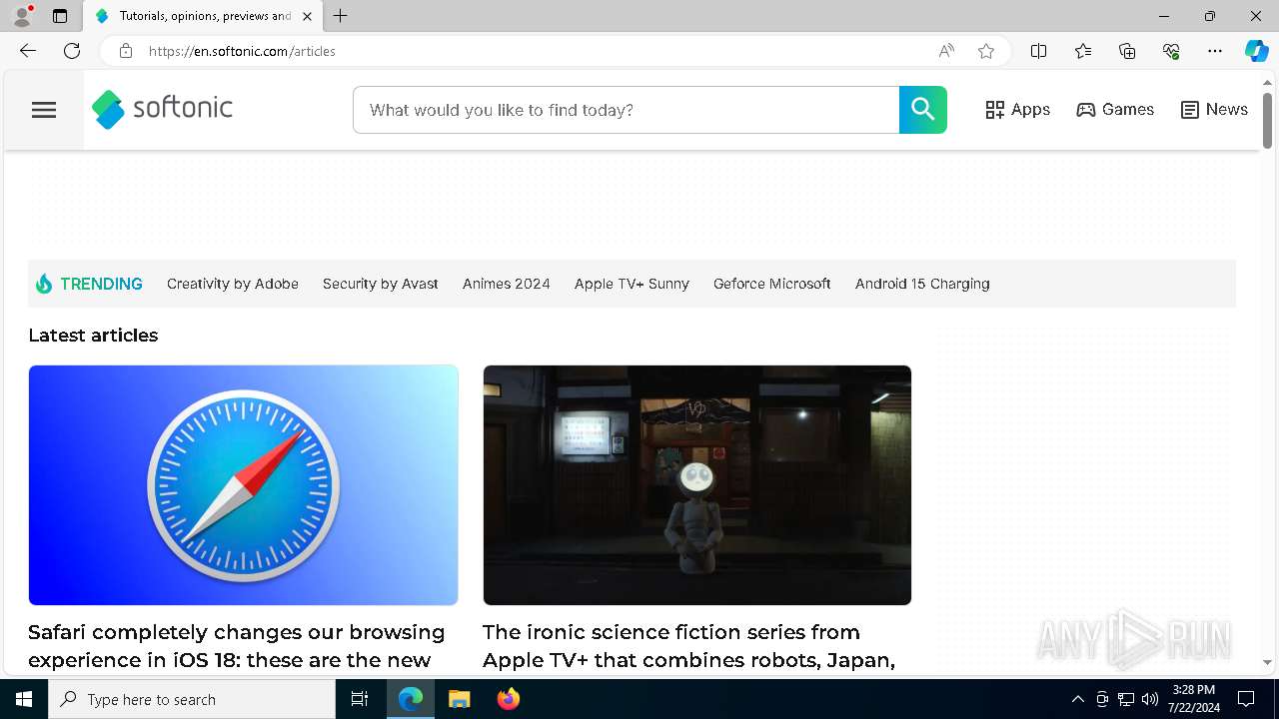Open the robot series article thumbnail
This screenshot has width=1279, height=719.
coord(697,485)
